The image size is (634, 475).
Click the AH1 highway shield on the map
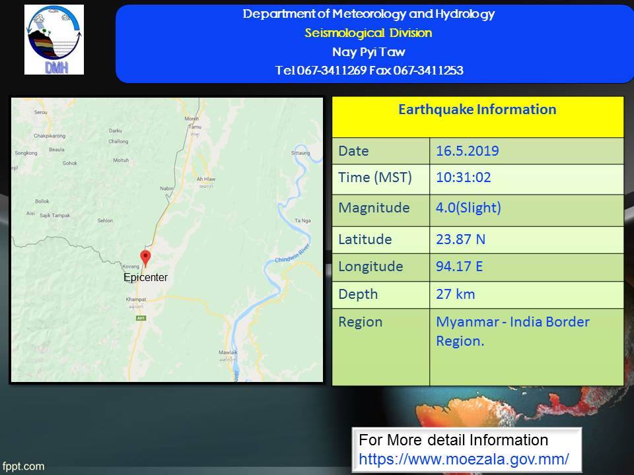tap(141, 318)
